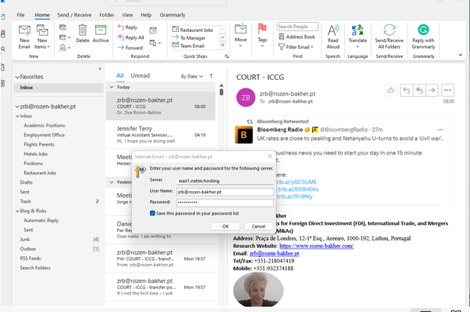Collapse the Favorites section

18,77
